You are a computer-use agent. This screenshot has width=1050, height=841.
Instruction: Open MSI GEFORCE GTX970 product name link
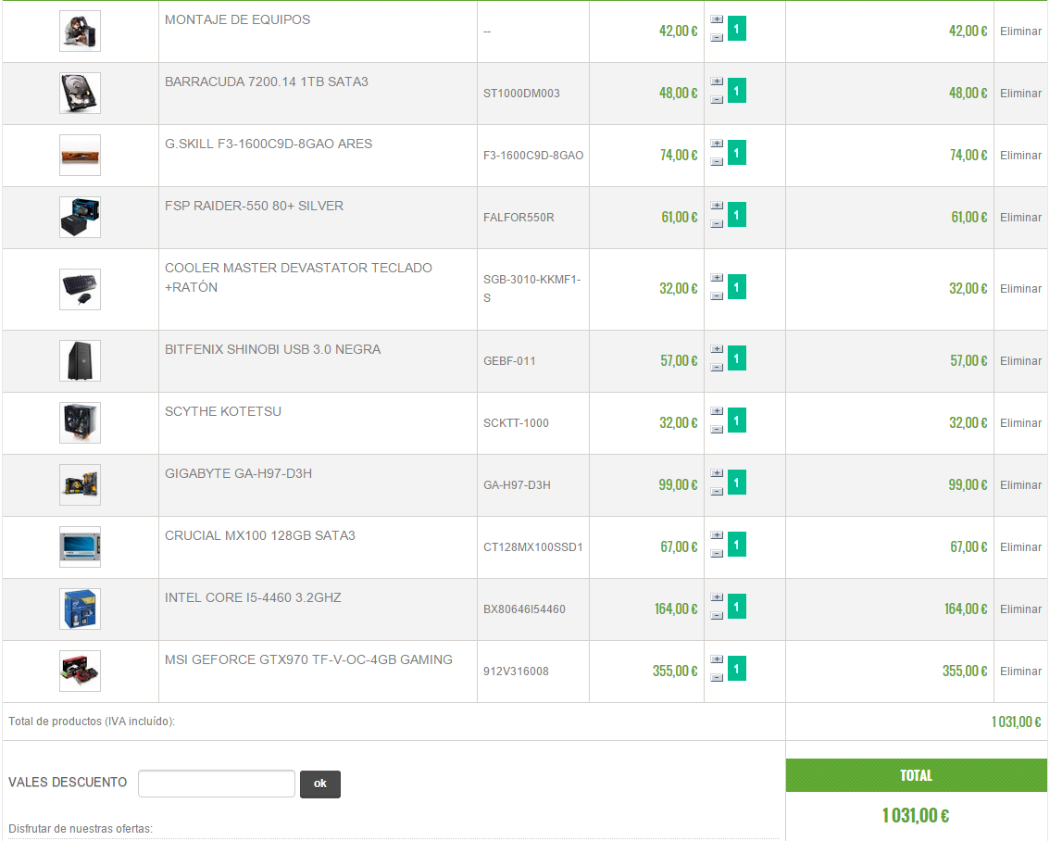308,659
